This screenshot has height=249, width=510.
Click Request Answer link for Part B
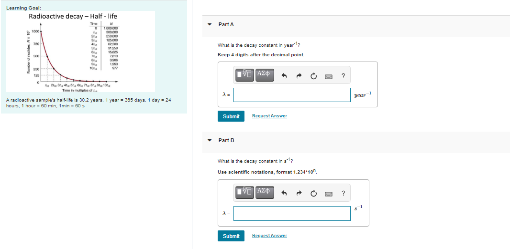(270, 236)
